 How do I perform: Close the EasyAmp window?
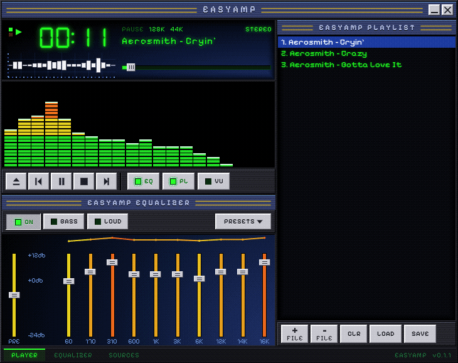447,10
